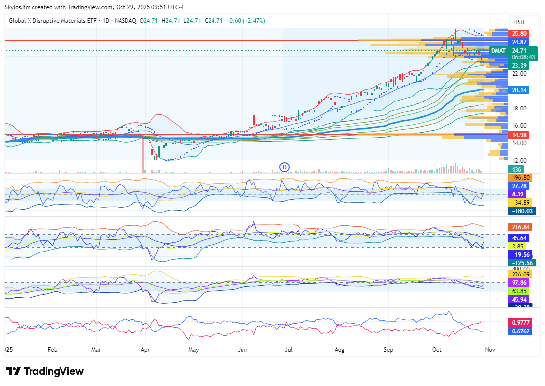The image size is (545, 386).
Task: Click the pink 0.9777 indicator label
Action: [520, 322]
